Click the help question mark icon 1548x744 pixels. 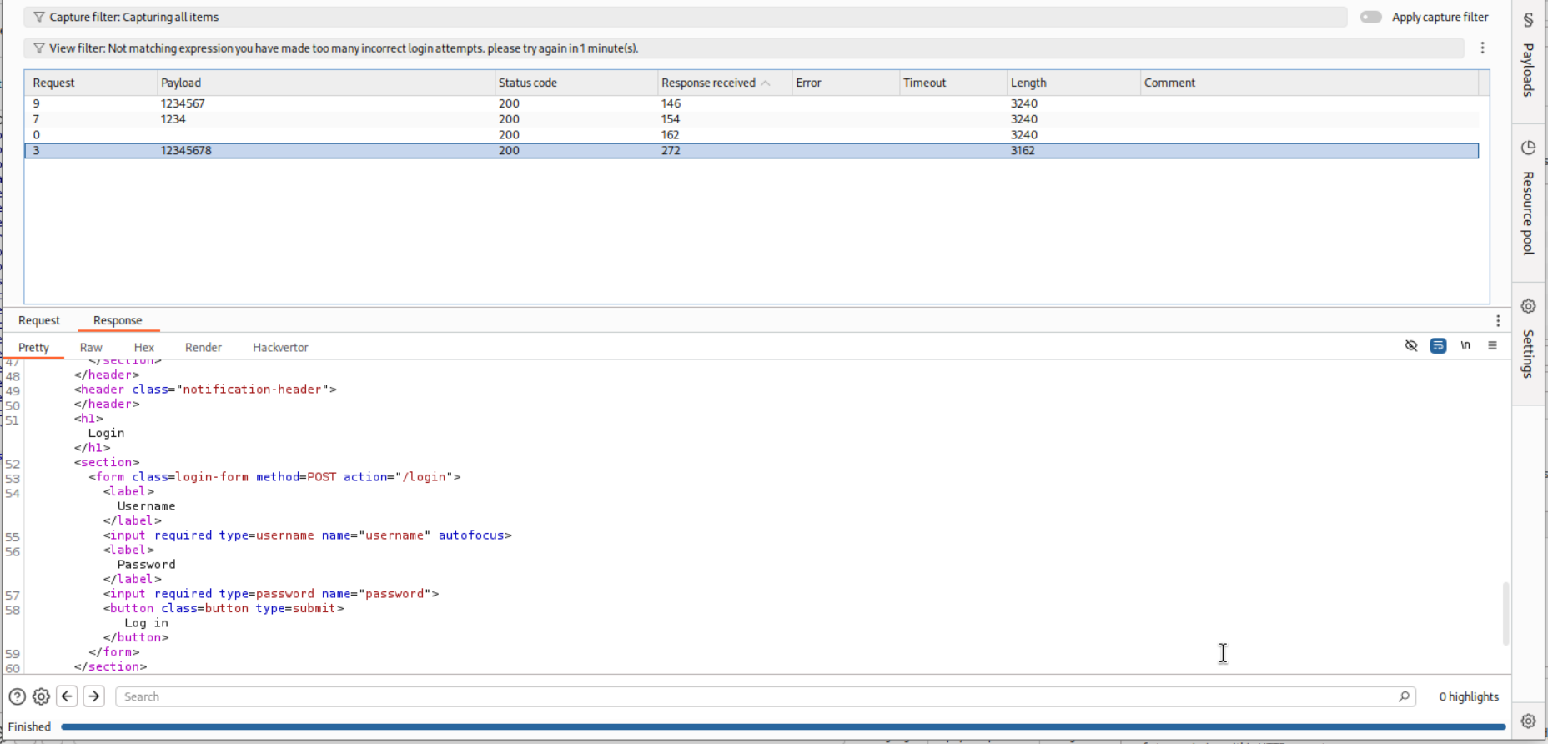coord(17,696)
